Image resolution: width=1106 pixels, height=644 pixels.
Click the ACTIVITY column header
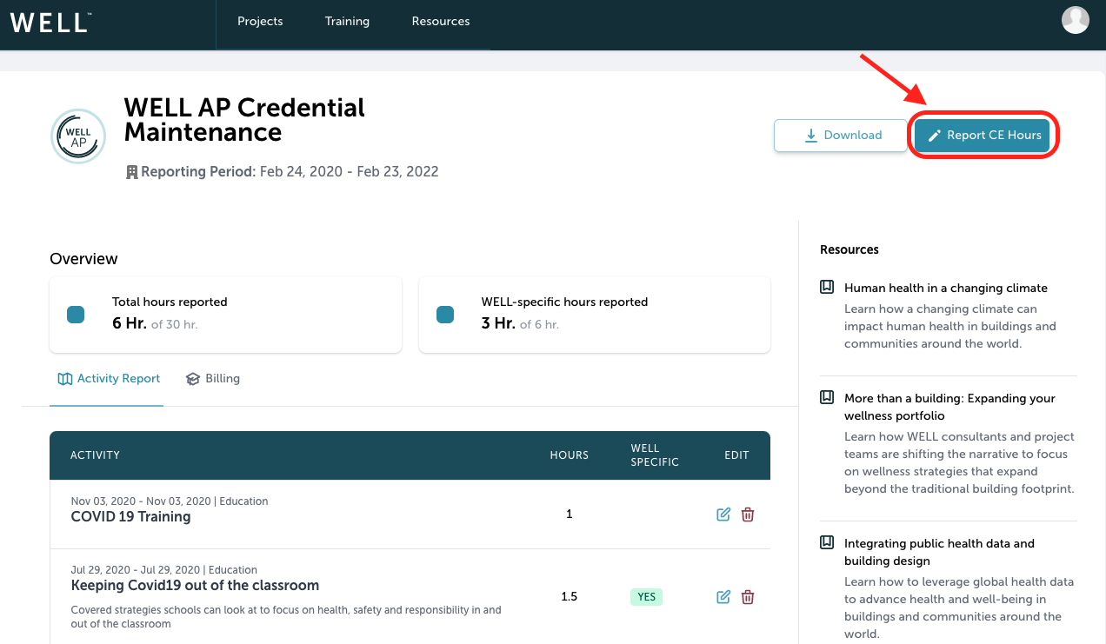(x=96, y=455)
